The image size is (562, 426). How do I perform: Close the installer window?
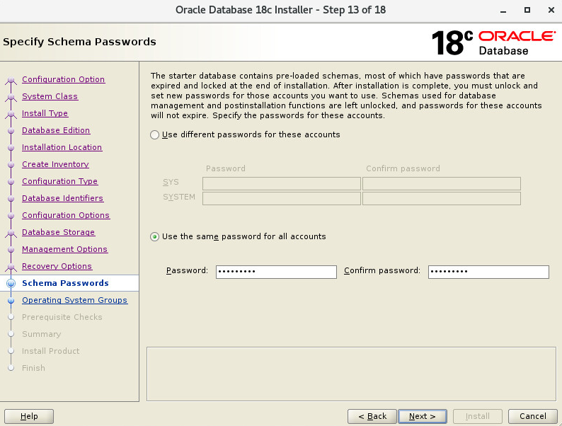coord(551,10)
